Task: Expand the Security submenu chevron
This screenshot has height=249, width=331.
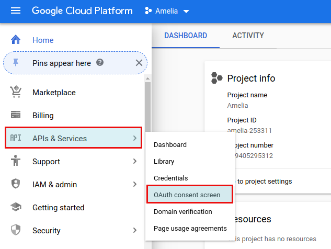Action: coord(134,231)
